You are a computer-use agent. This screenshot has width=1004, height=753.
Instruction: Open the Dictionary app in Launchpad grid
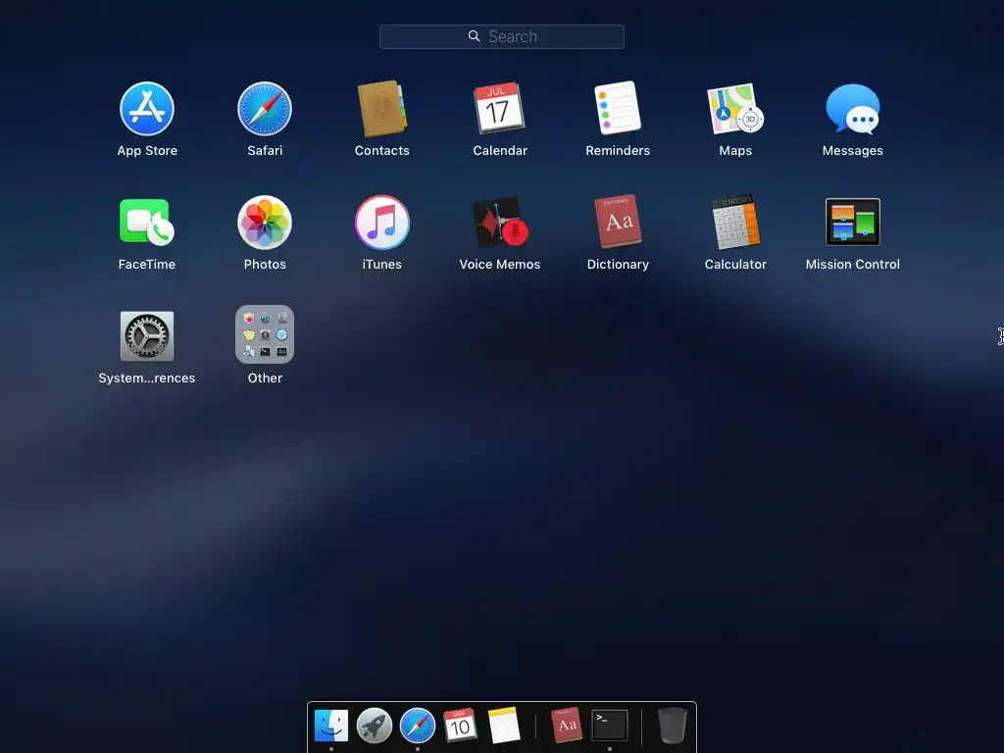click(618, 222)
